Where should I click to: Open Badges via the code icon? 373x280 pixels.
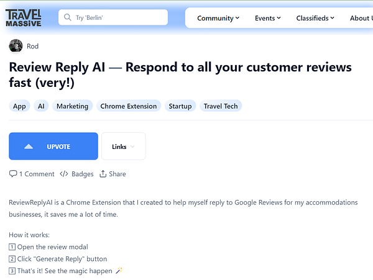pos(64,174)
